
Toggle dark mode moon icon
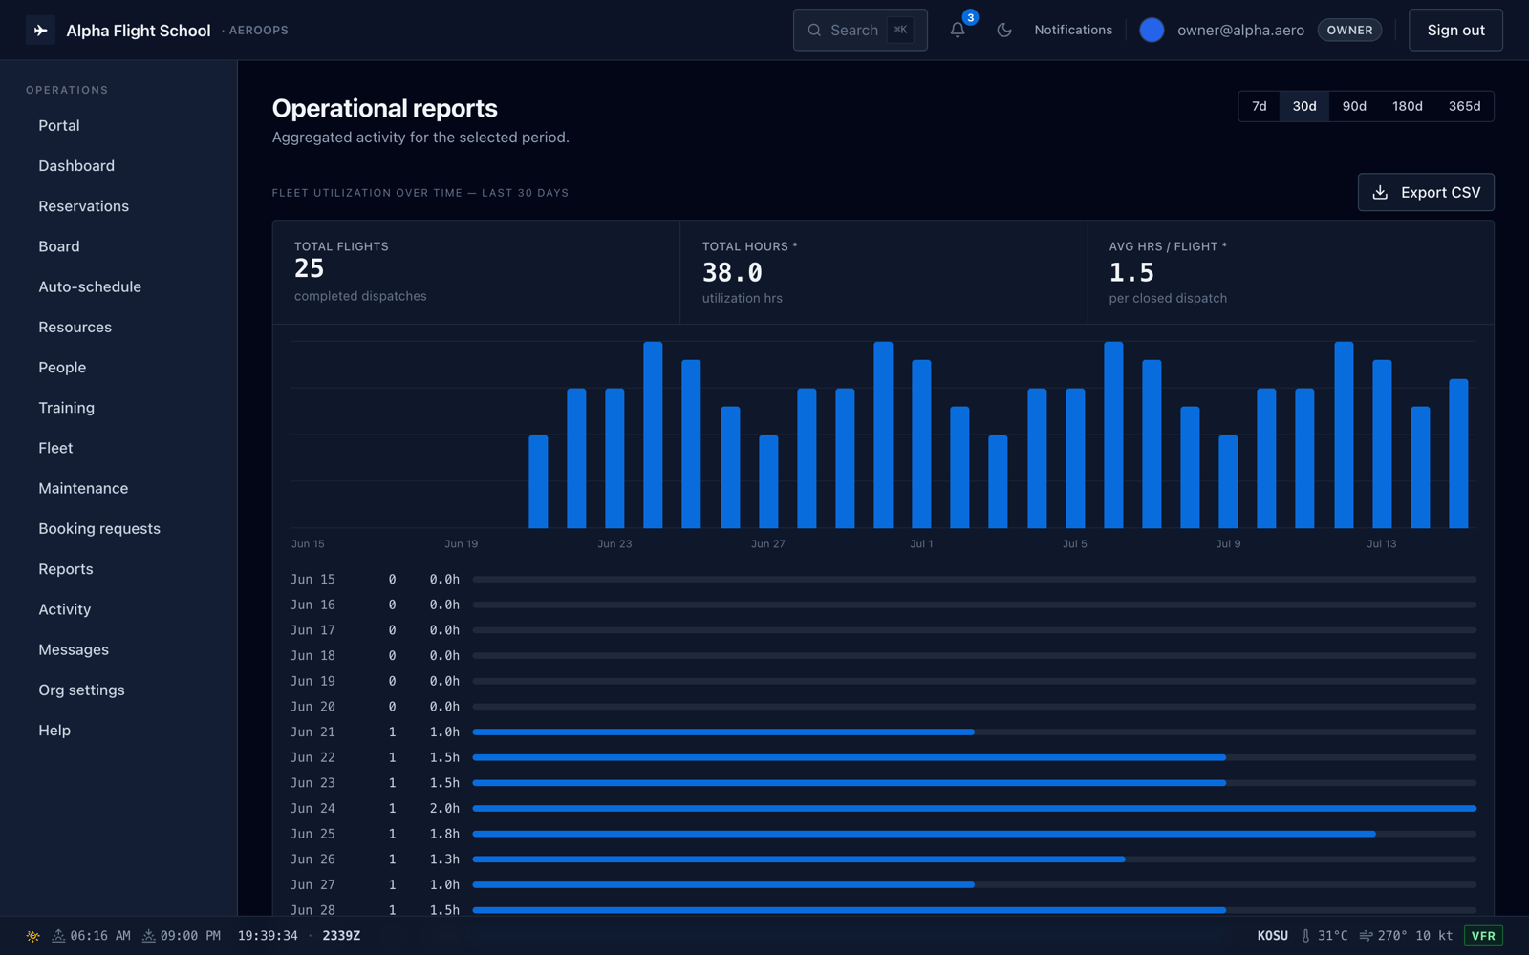tap(1003, 30)
